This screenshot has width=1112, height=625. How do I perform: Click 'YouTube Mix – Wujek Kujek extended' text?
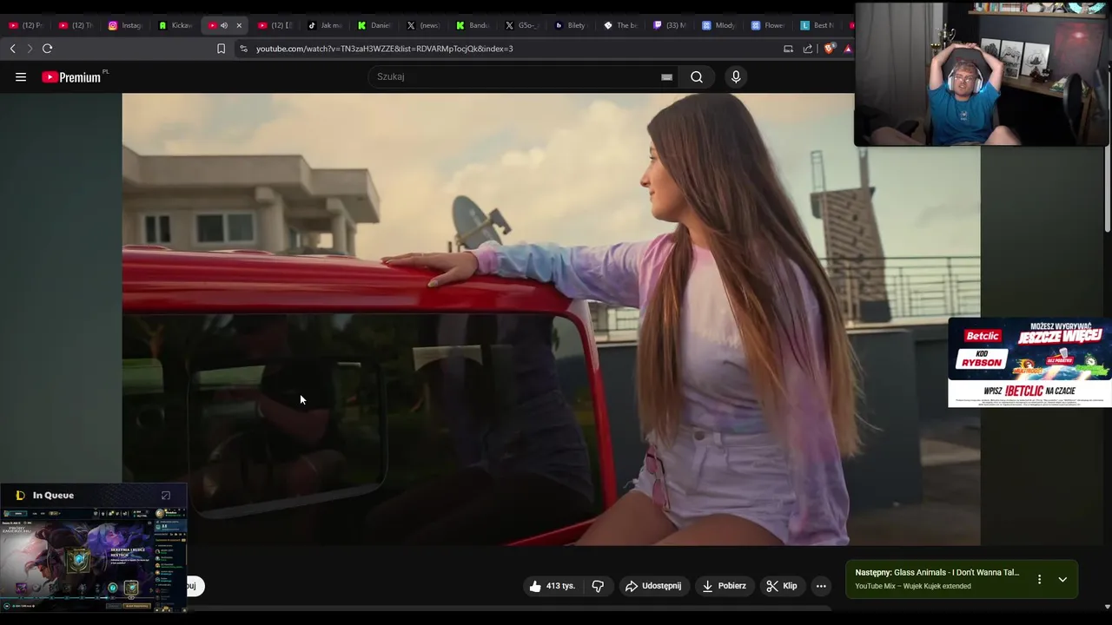pos(913,586)
